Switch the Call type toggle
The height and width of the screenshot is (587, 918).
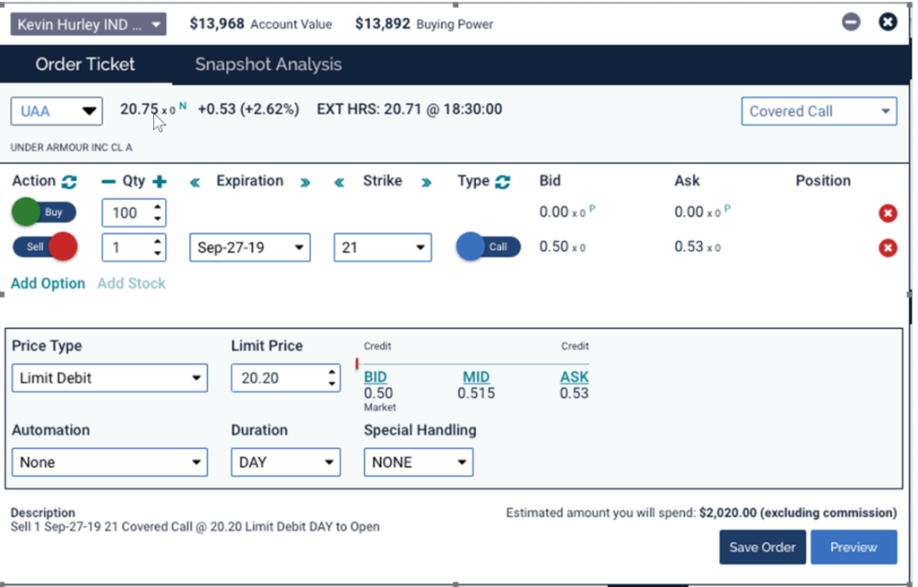click(489, 246)
